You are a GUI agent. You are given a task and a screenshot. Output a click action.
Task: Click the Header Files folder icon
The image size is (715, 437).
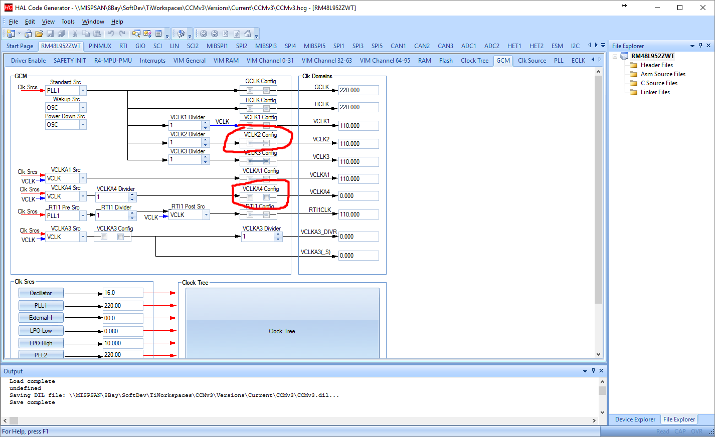(x=634, y=65)
